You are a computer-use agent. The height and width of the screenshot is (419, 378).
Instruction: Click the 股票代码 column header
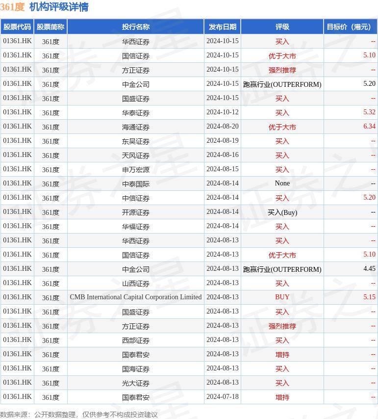[17, 26]
